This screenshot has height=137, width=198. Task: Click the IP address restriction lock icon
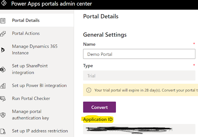[3, 131]
